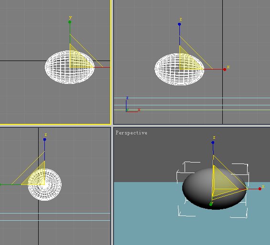Click the red X axis line in yellow-bordered viewport
Screen dimensions: 270x245
102,67
